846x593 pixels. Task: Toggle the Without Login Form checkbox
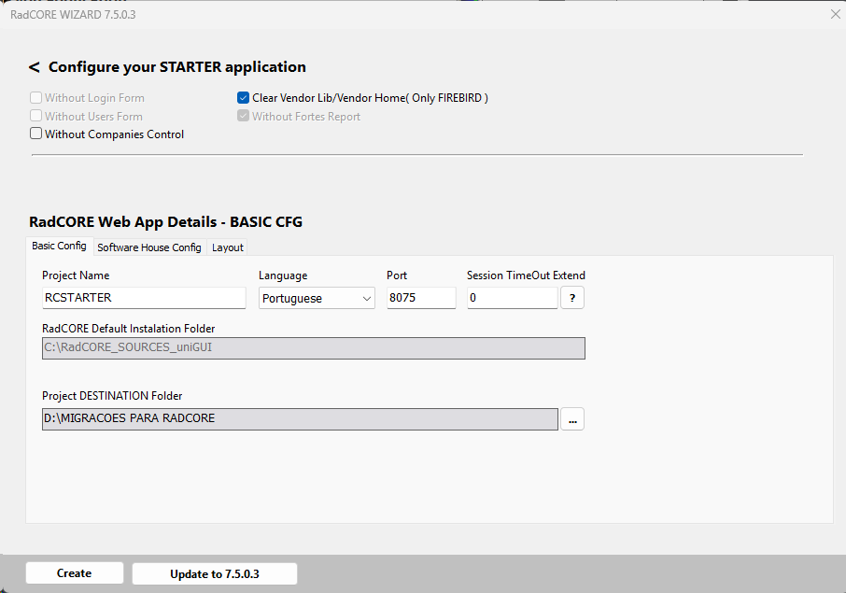(36, 98)
